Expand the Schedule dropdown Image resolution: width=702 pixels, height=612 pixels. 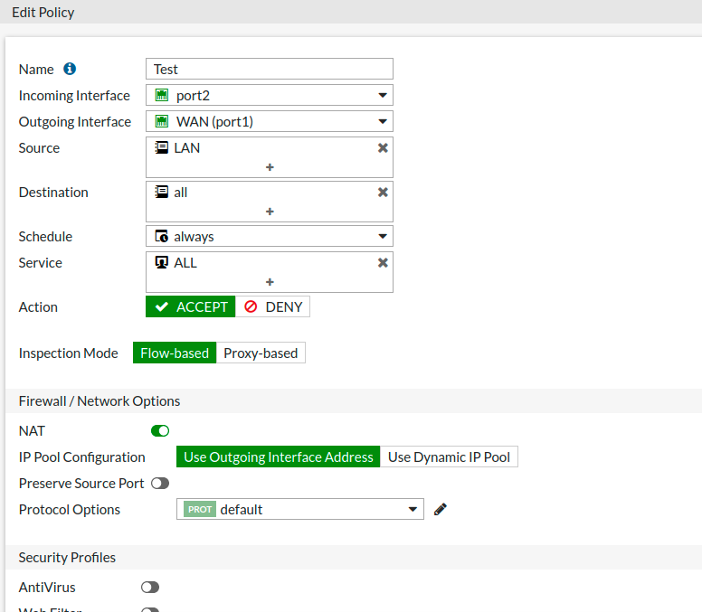270,237
